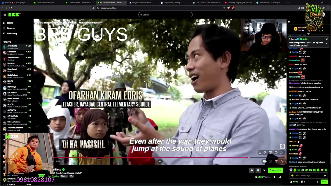Open Following in sidebar
331x186 pixels.
[12, 34]
